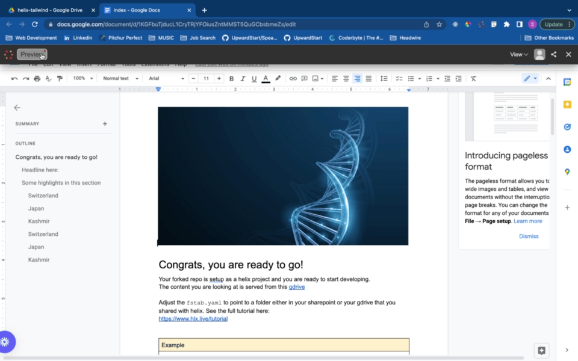
Task: Toggle bold formatting in the toolbar
Action: [x=231, y=79]
